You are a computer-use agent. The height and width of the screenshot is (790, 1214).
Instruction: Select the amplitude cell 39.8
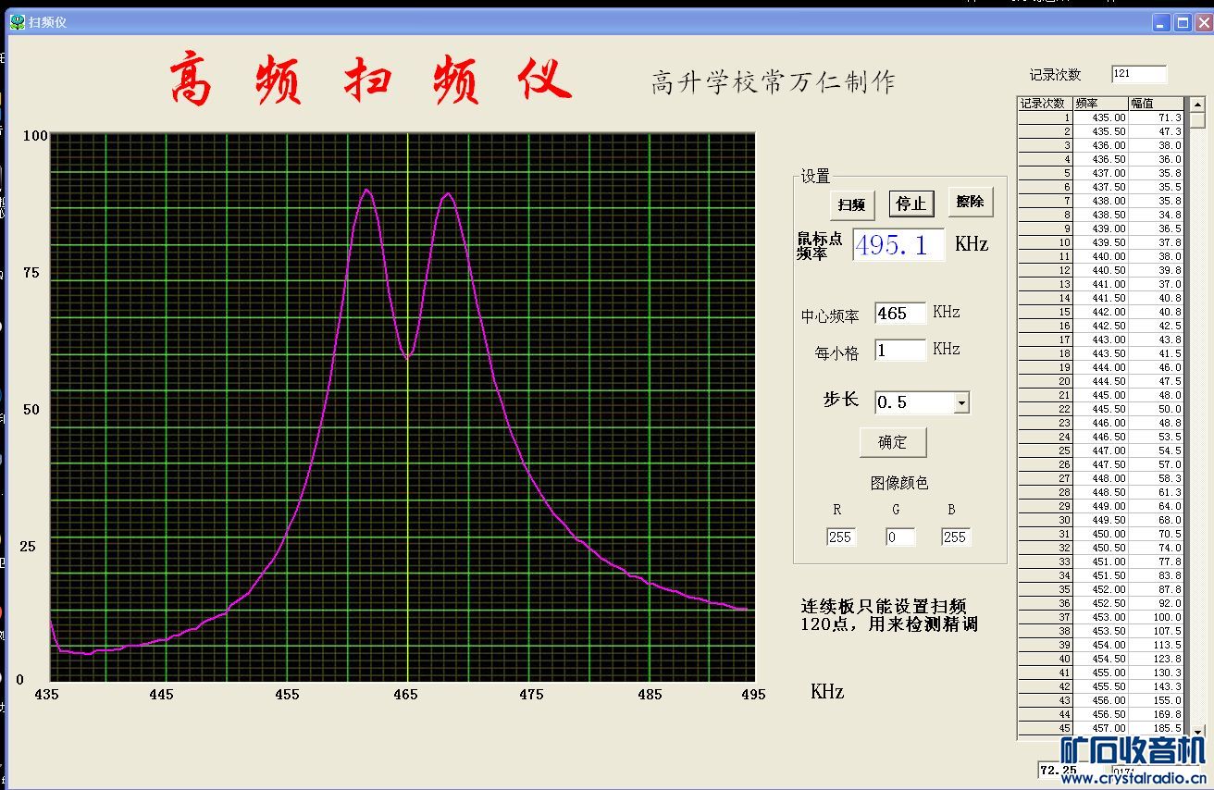[1156, 270]
